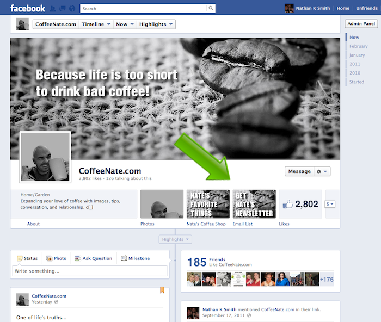This screenshot has width=381, height=322.
Task: Click the +176 more friends tile
Action: pos(327,279)
